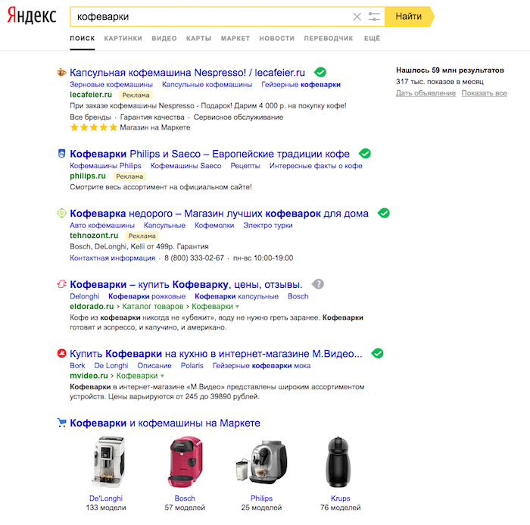Open Bork sitelink under mvideo.ru
530x525 pixels.
click(x=77, y=366)
